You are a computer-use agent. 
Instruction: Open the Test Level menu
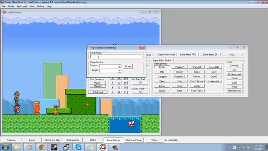(x=22, y=6)
